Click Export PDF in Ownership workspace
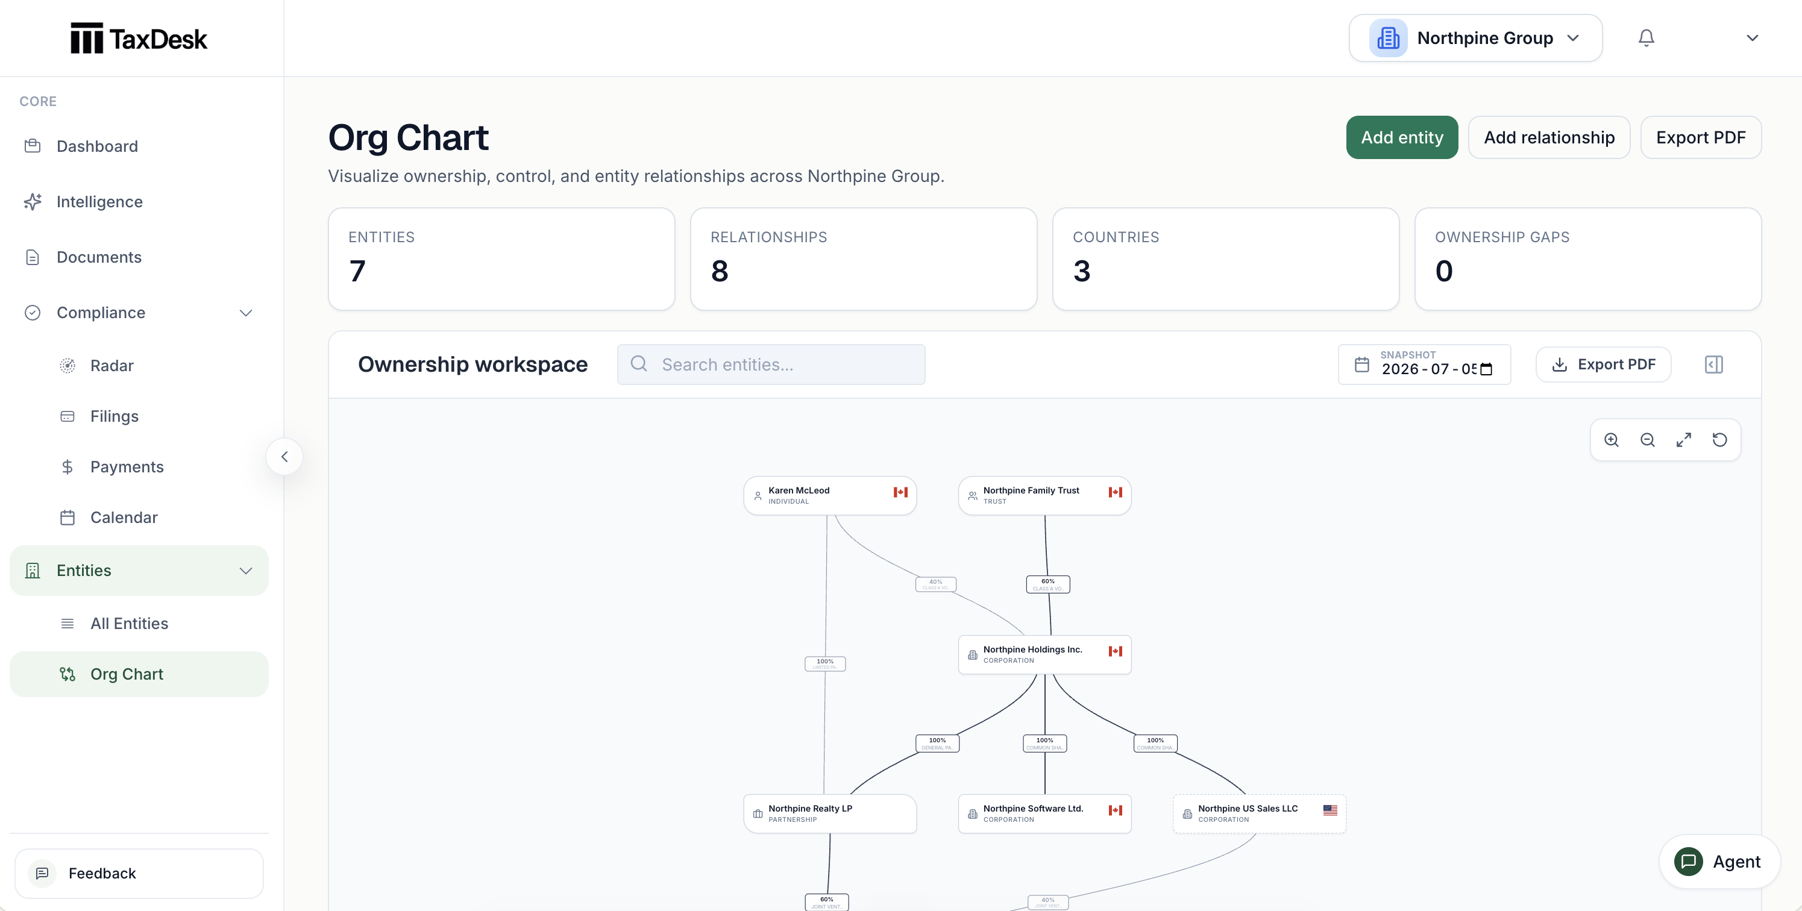This screenshot has height=911, width=1802. pyautogui.click(x=1603, y=365)
